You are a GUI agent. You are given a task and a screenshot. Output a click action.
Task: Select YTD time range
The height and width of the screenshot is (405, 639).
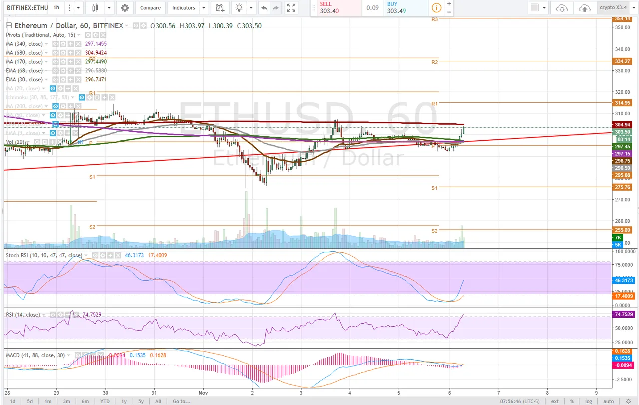105,401
